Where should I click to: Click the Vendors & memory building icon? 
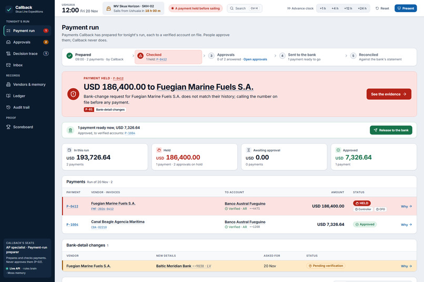(8, 85)
